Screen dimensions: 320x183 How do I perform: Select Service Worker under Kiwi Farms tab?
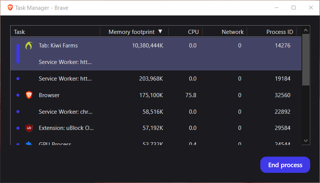tap(156, 62)
